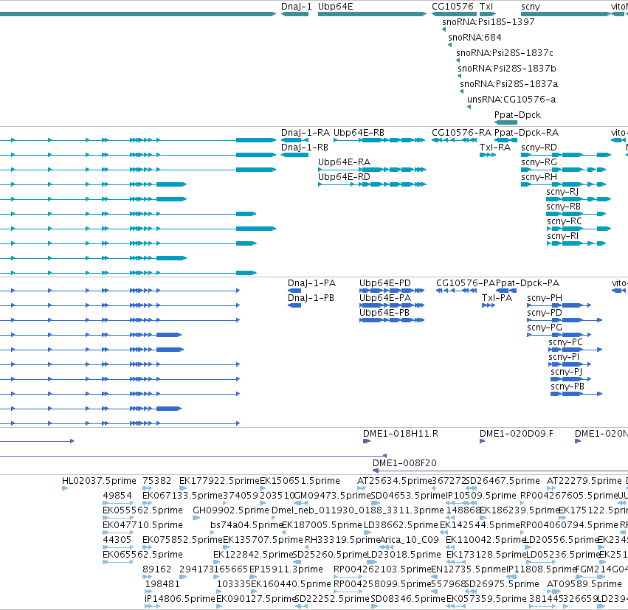The width and height of the screenshot is (628, 610).
Task: Click the DnaJ-1-PA protein label
Action: coord(311,283)
